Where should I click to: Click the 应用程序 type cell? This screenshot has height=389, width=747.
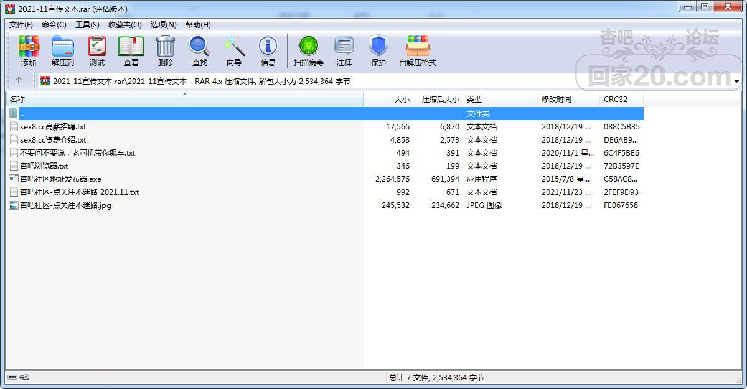point(482,179)
